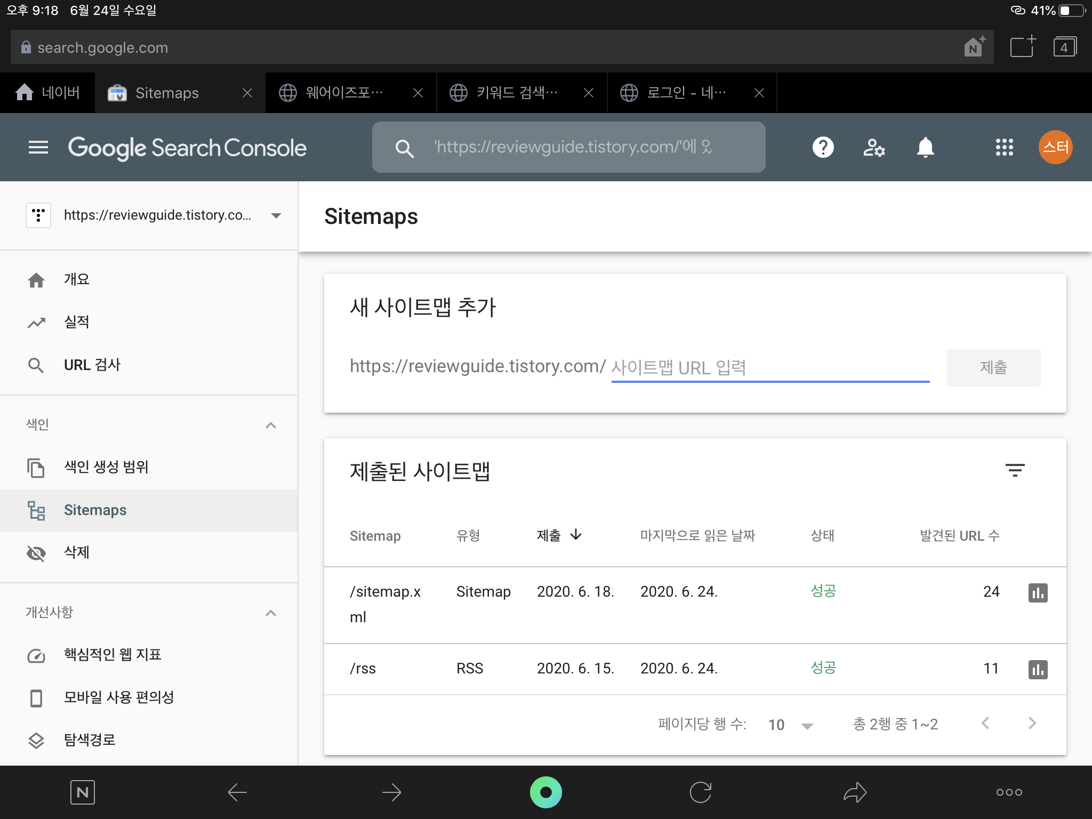Image resolution: width=1092 pixels, height=819 pixels.
Task: Open a new browser tab
Action: (x=1023, y=46)
